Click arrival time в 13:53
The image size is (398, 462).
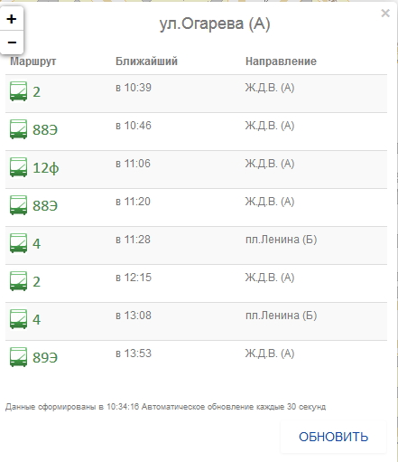134,354
